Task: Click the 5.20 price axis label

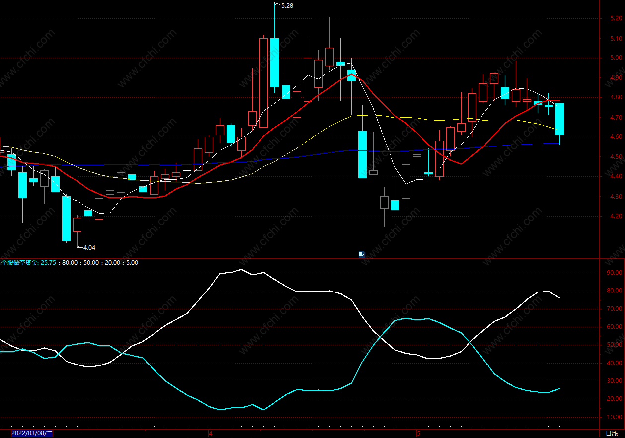Action: [616, 18]
